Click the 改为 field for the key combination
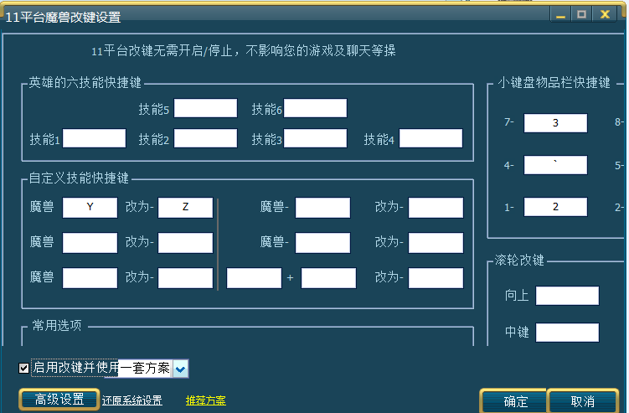629x413 pixels. [x=436, y=278]
